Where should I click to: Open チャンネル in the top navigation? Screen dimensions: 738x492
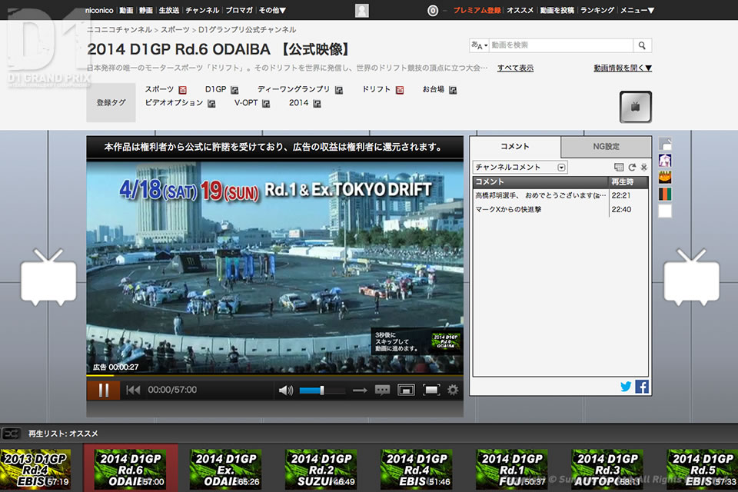click(202, 10)
